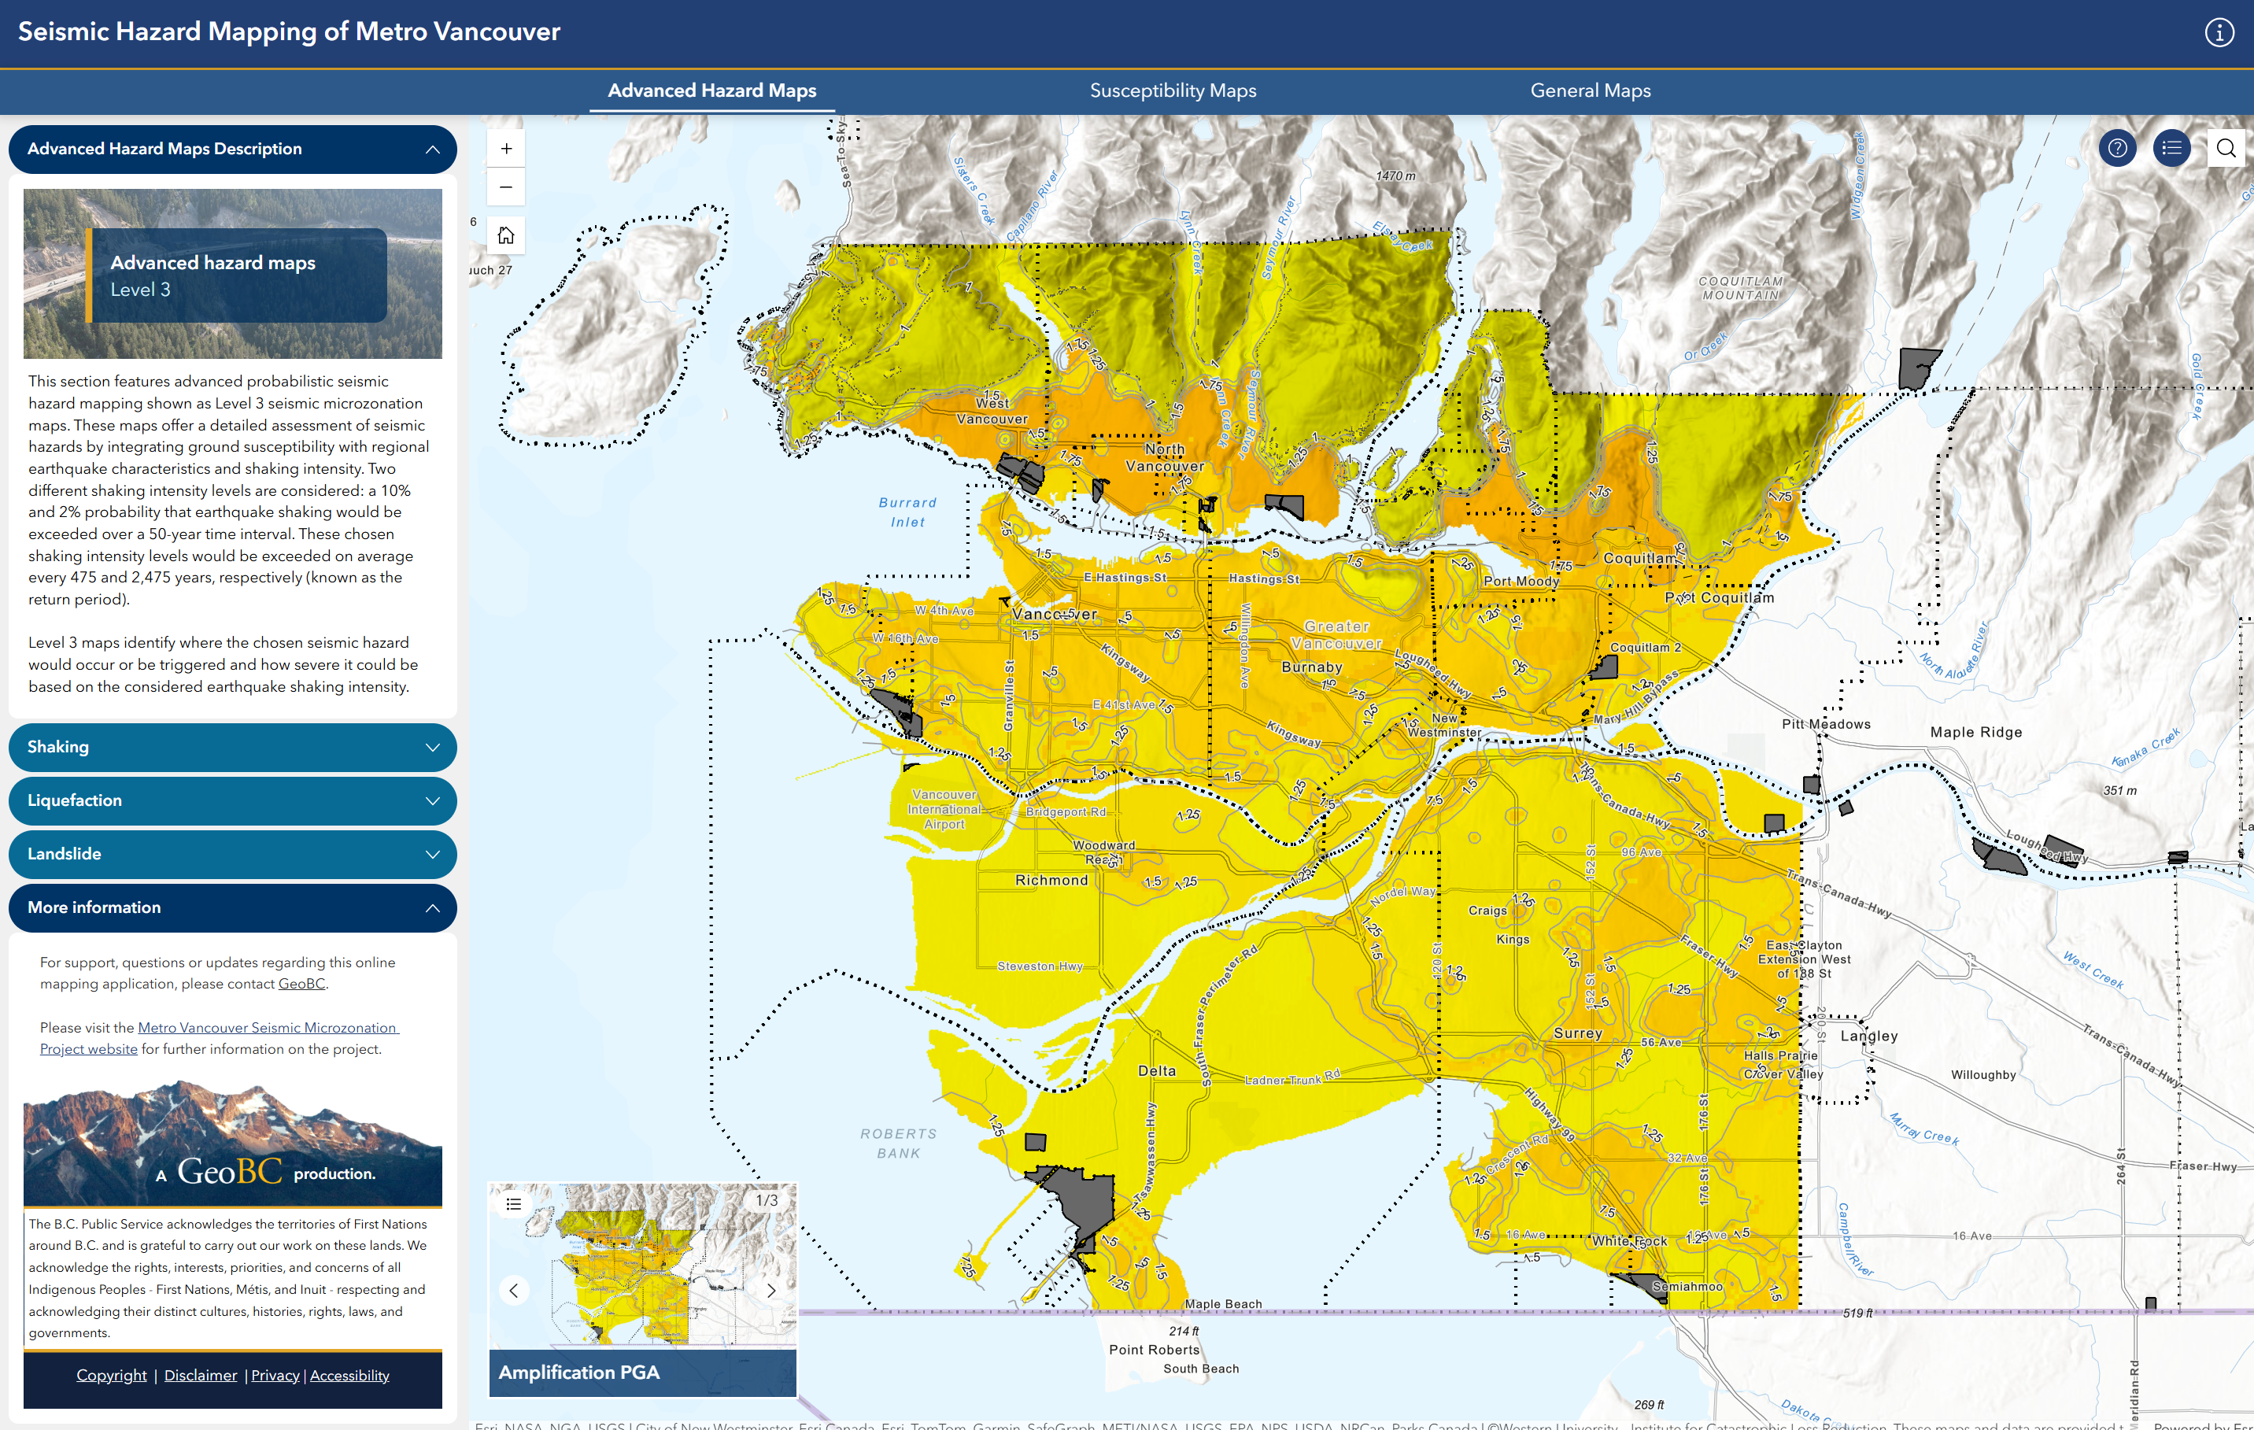2254x1430 pixels.
Task: Open the map help button
Action: point(2116,149)
